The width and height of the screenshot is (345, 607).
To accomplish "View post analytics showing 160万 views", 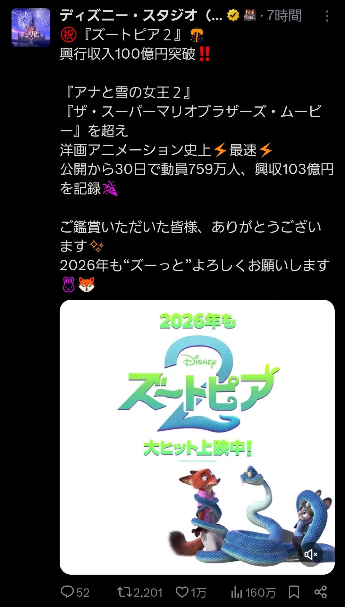I will pyautogui.click(x=253, y=592).
